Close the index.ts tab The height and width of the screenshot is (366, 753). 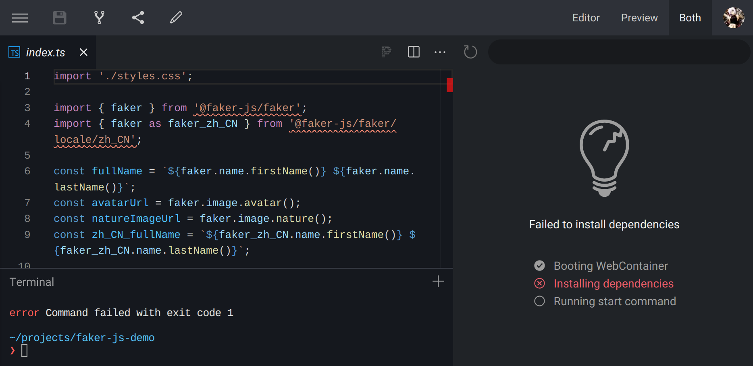tap(83, 52)
